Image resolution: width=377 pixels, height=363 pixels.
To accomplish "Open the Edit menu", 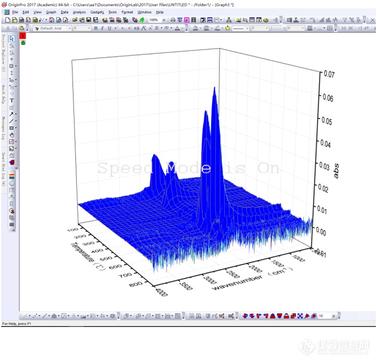I will (x=25, y=12).
